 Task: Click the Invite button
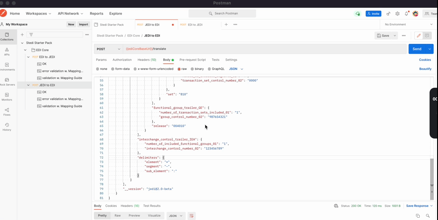[373, 13]
